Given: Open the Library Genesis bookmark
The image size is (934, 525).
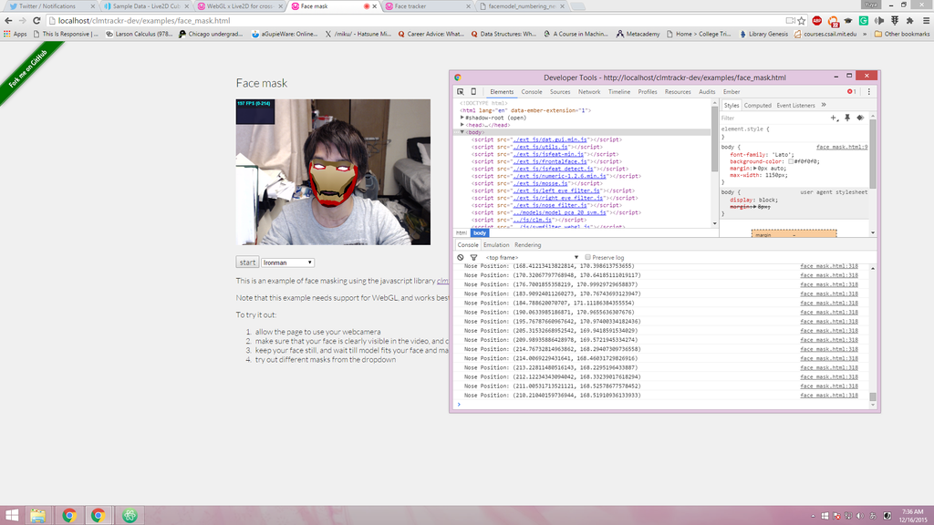Looking at the screenshot, I should [x=763, y=34].
